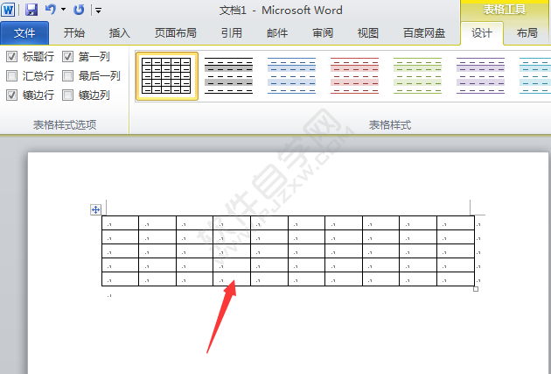Open the 百度网盘 tab

click(424, 33)
